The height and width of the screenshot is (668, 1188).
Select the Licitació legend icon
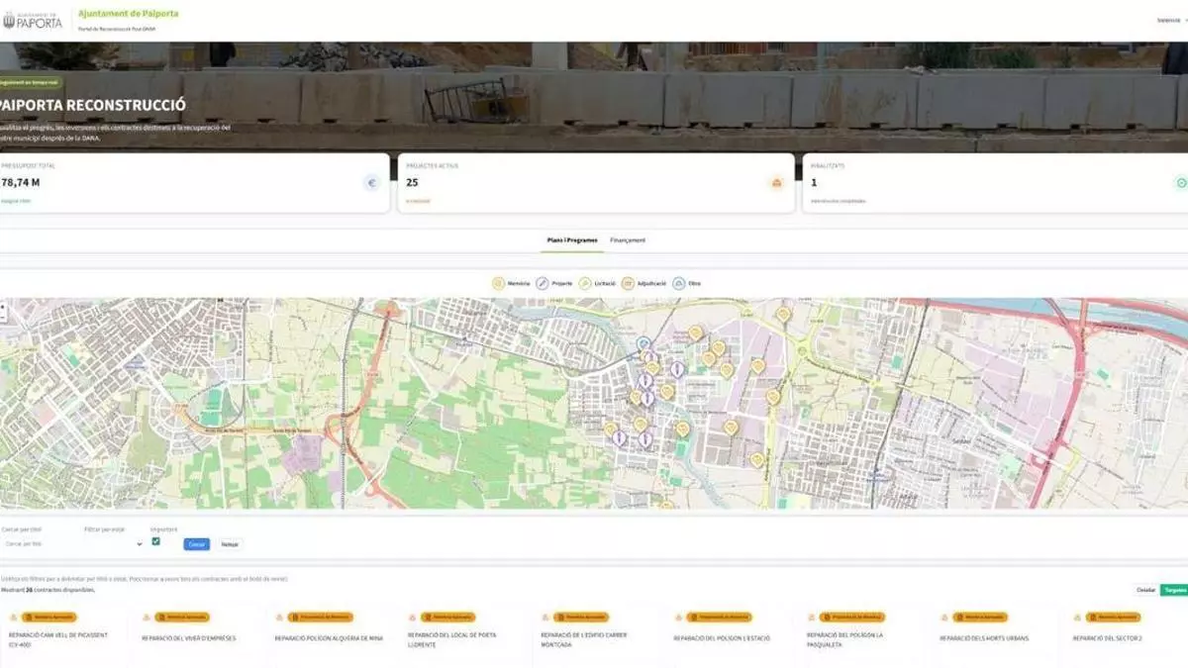click(x=585, y=284)
